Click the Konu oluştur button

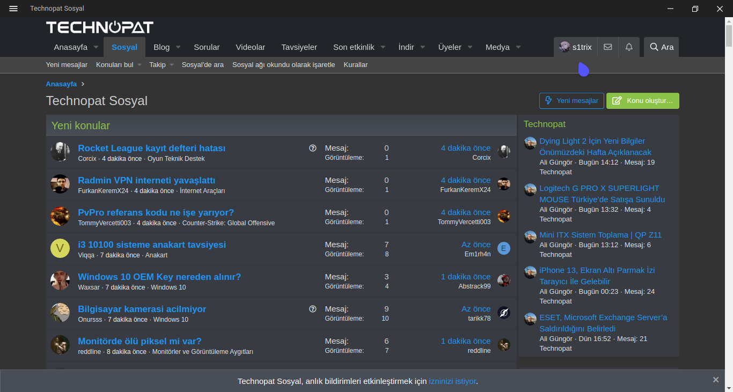click(643, 101)
